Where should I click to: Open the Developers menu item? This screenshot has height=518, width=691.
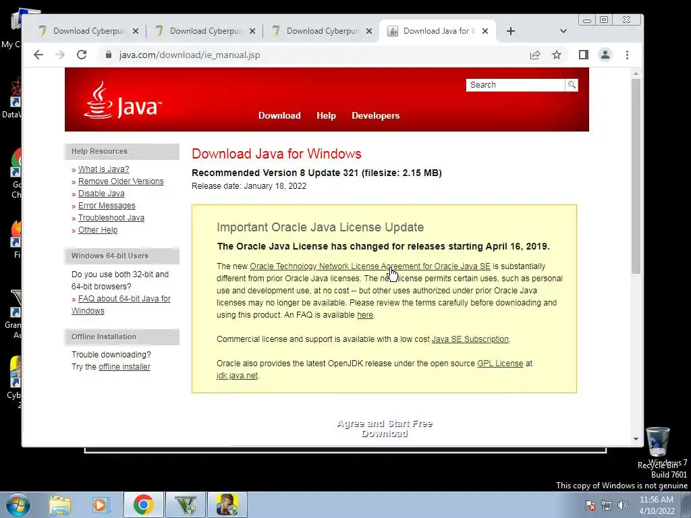tap(375, 116)
